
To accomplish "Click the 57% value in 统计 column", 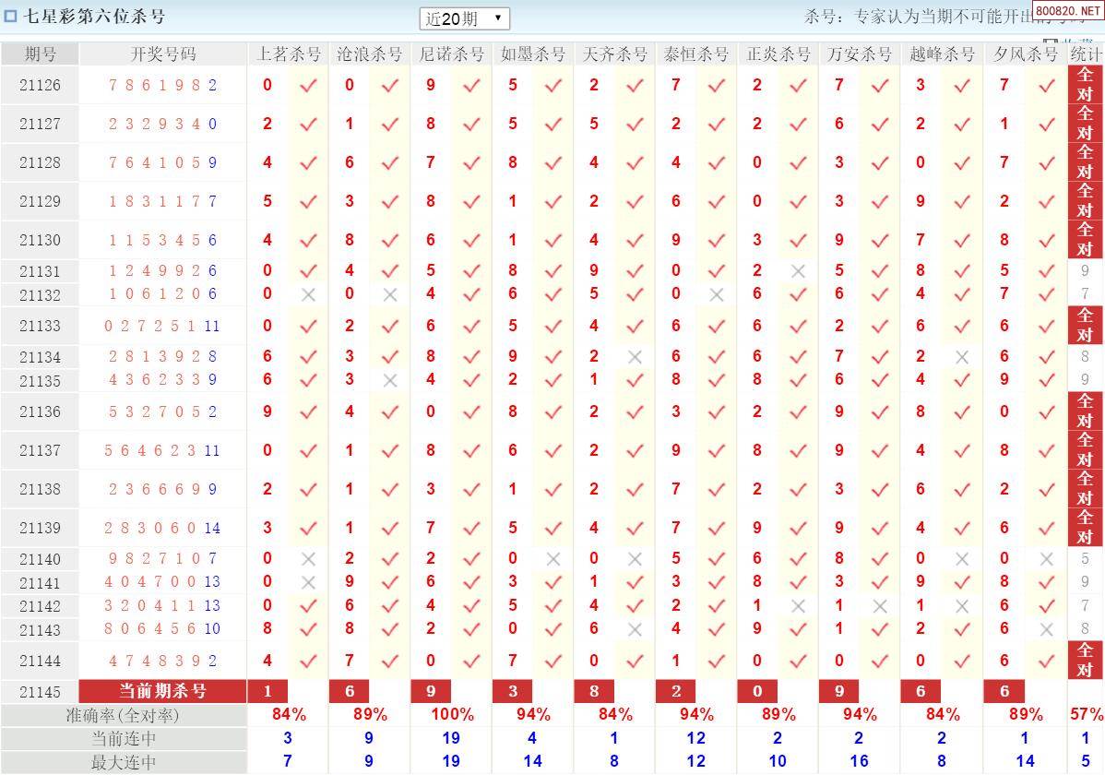I will (1086, 714).
